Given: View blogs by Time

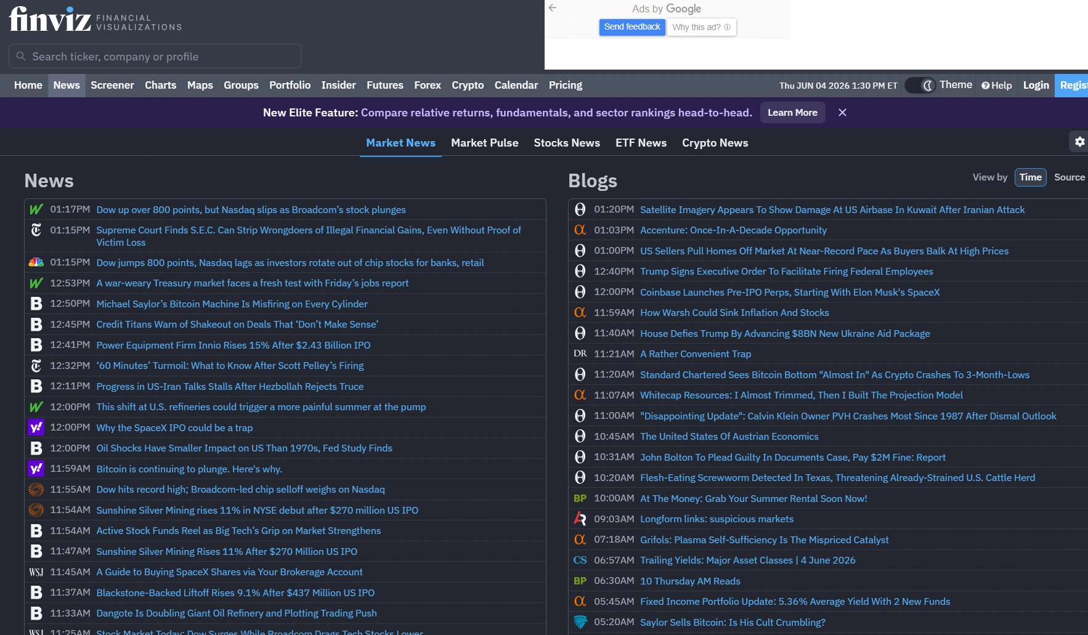Looking at the screenshot, I should (x=1030, y=177).
